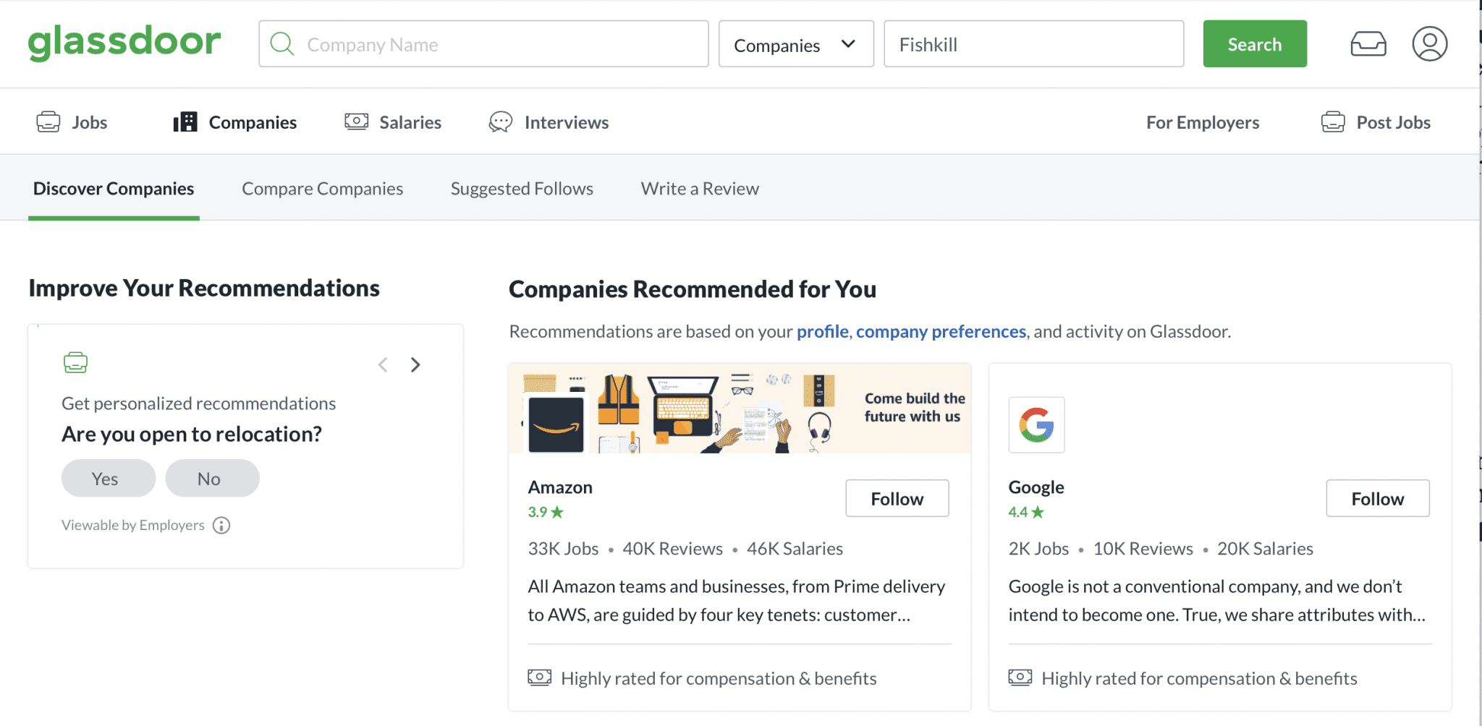Open the messages inbox icon

1368,43
